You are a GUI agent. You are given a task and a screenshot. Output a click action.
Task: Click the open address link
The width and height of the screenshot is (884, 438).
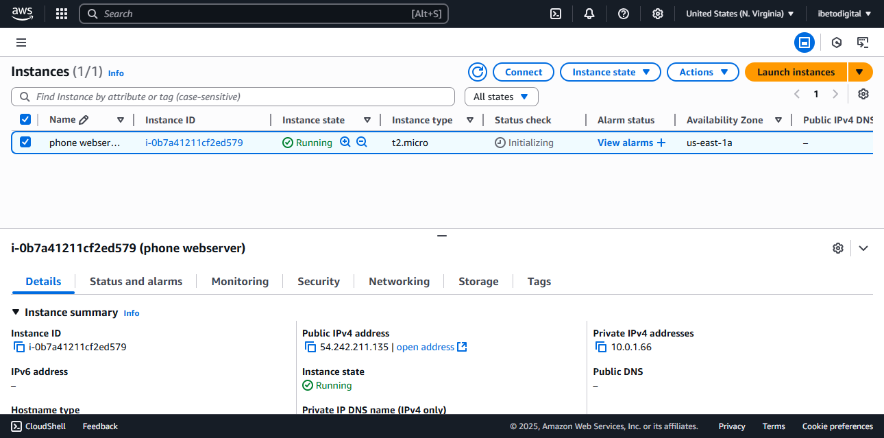425,347
